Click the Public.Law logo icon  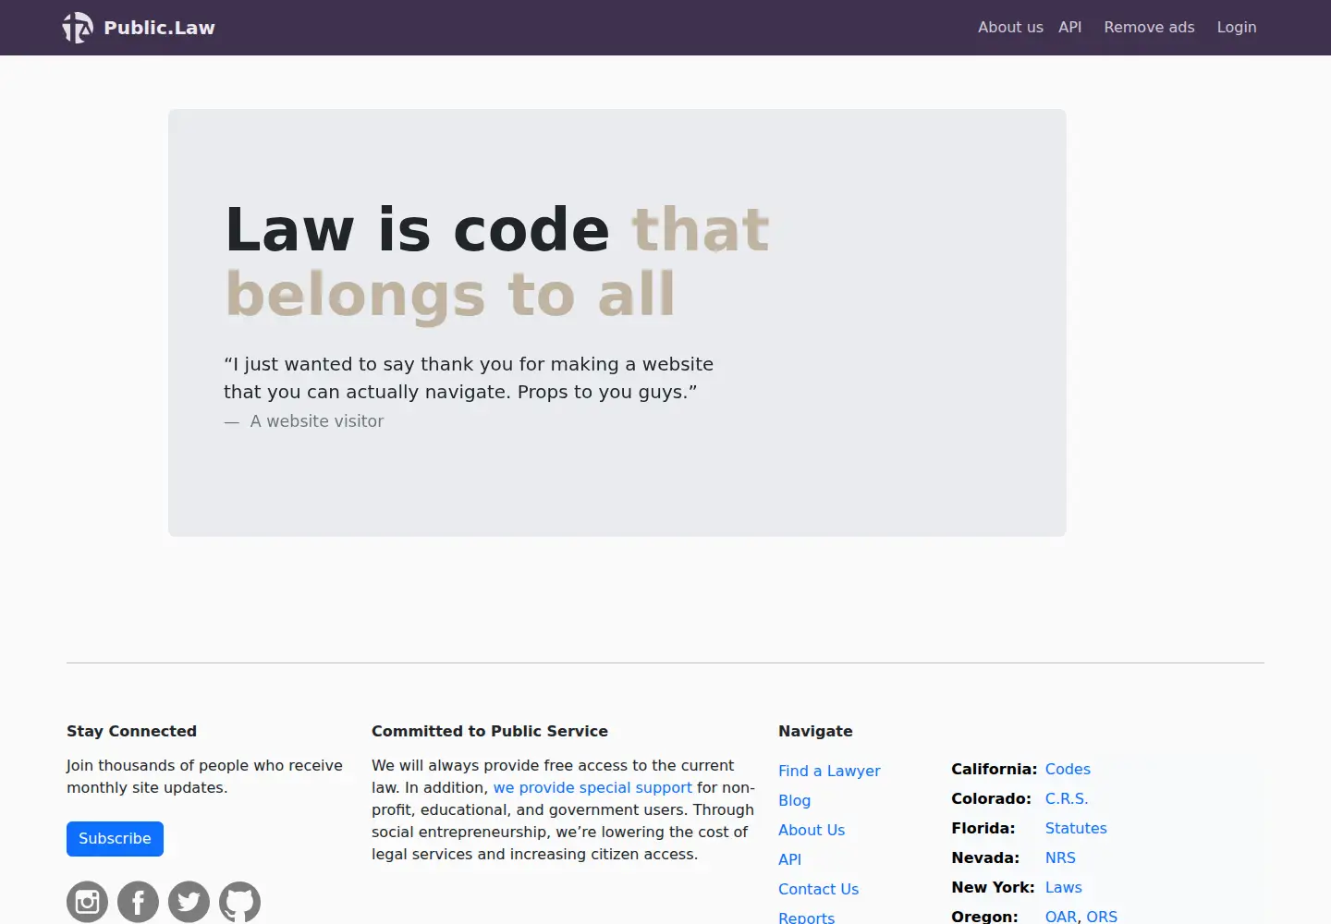pos(78,28)
